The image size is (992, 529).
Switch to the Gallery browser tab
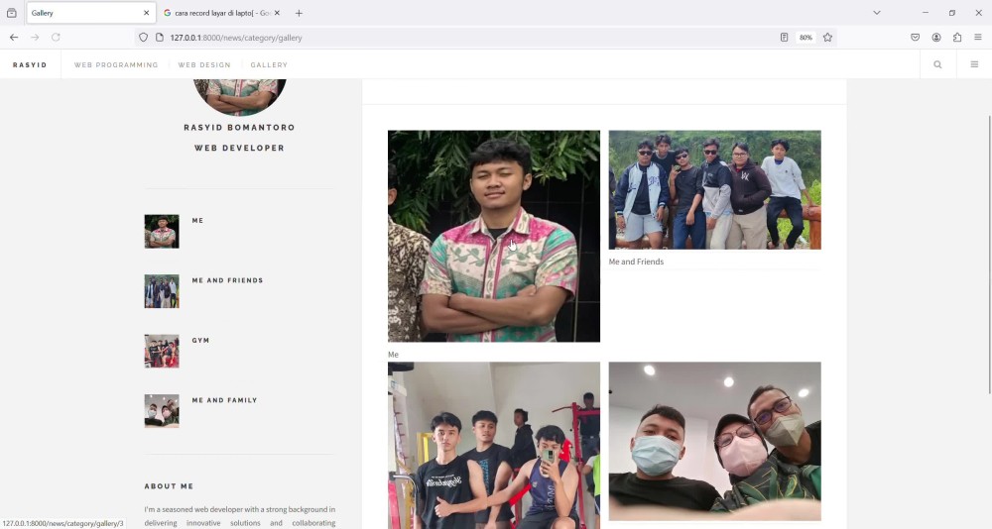[x=91, y=13]
